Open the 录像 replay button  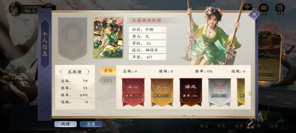91,124
